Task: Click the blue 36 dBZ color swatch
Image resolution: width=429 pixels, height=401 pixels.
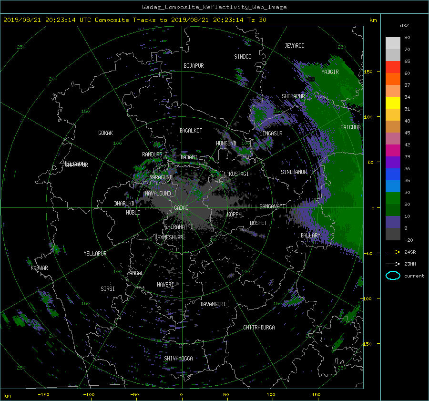Action: pos(393,175)
